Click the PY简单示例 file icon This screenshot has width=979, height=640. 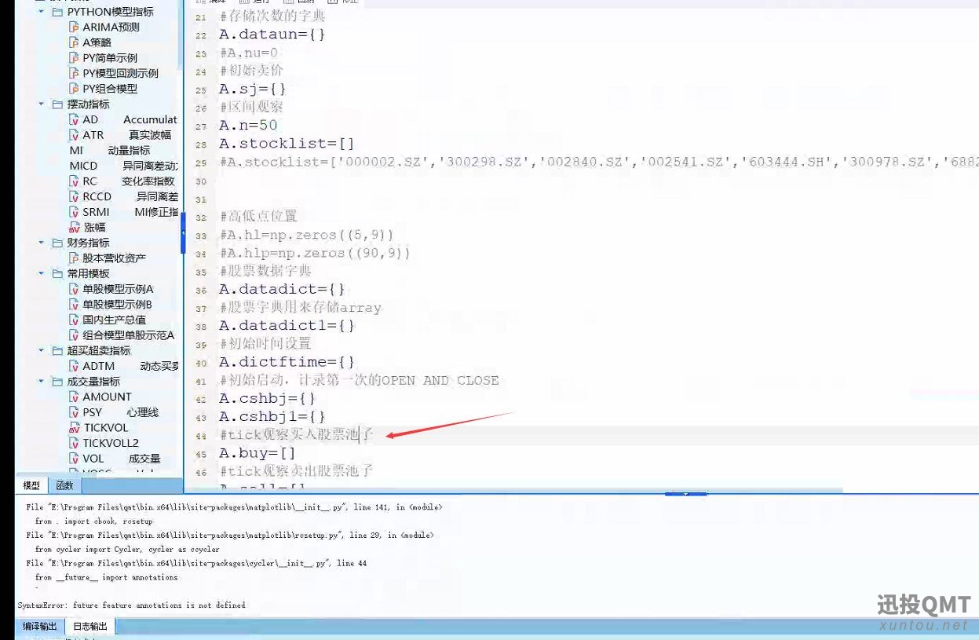click(75, 57)
